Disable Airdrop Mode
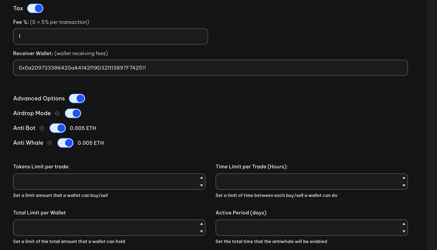This screenshot has height=250, width=437. point(73,113)
